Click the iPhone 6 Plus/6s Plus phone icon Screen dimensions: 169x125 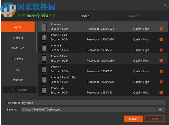pyautogui.click(x=44, y=80)
